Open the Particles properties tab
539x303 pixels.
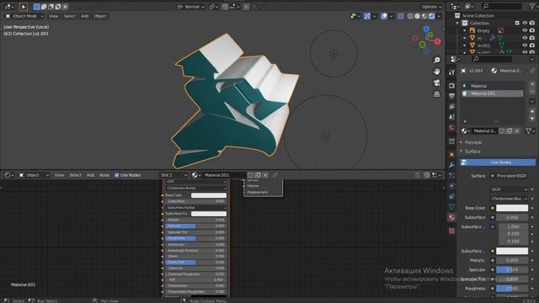(451, 176)
